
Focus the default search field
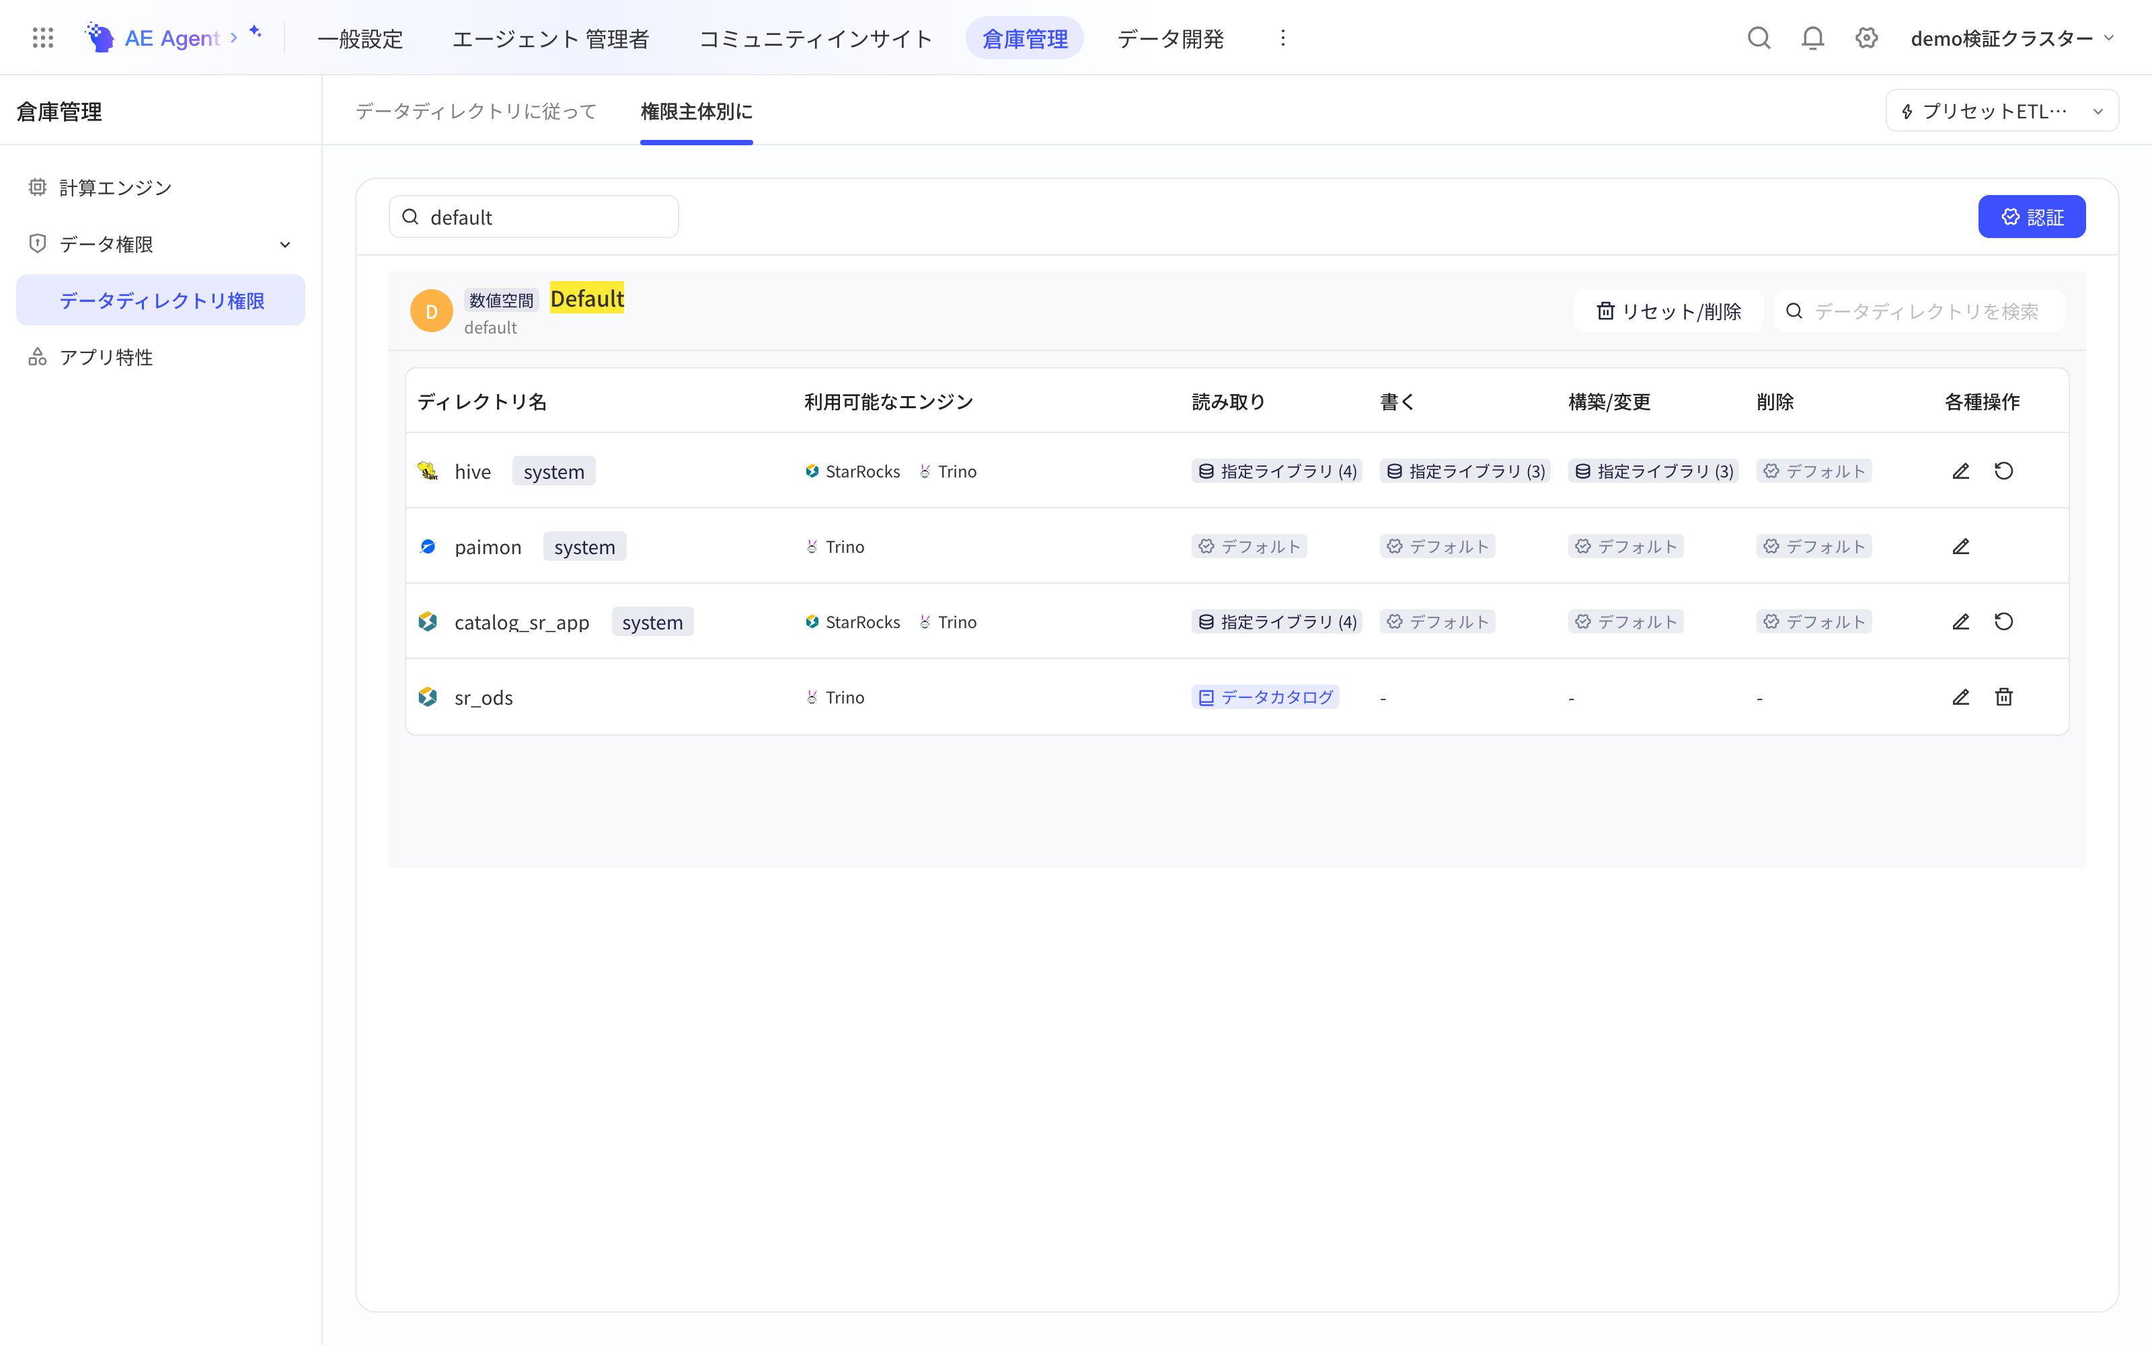point(533,216)
